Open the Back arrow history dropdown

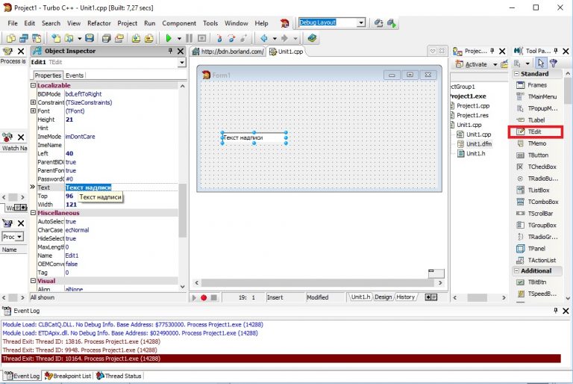(275, 38)
